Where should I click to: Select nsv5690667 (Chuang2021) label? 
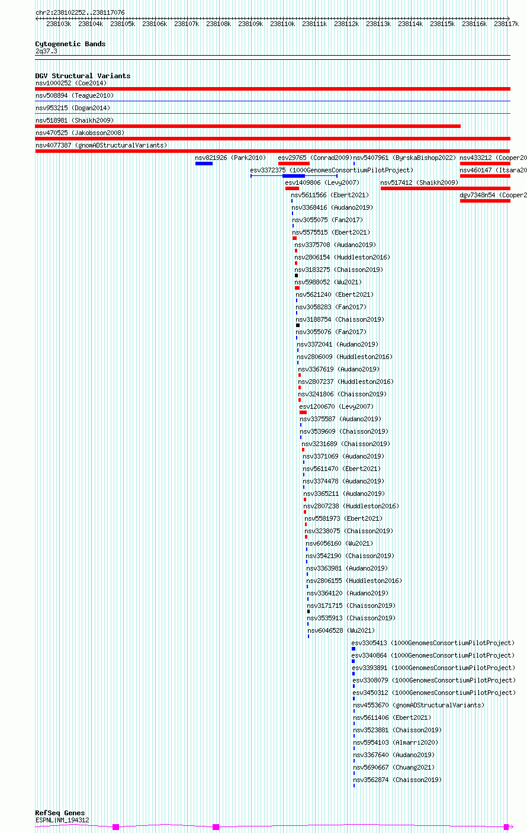(x=394, y=767)
